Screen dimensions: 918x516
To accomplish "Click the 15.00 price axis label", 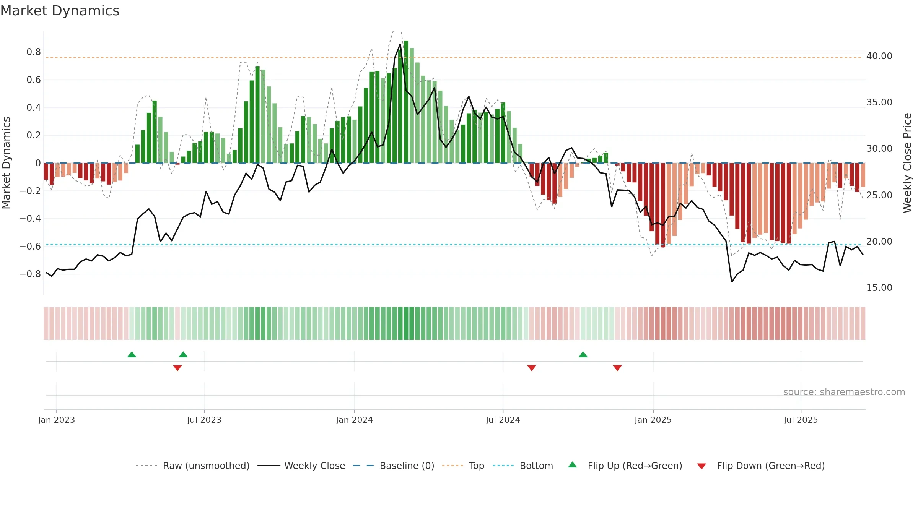I will tap(879, 288).
